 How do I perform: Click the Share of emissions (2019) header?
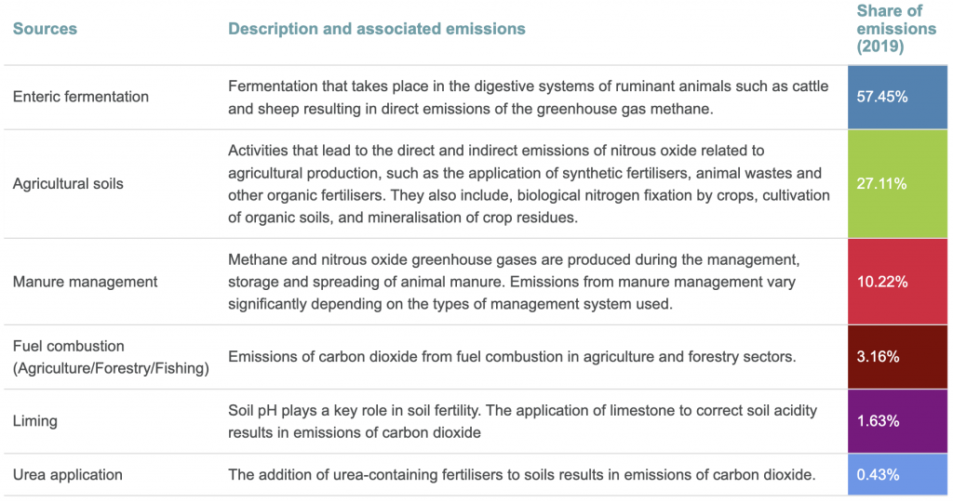896,29
